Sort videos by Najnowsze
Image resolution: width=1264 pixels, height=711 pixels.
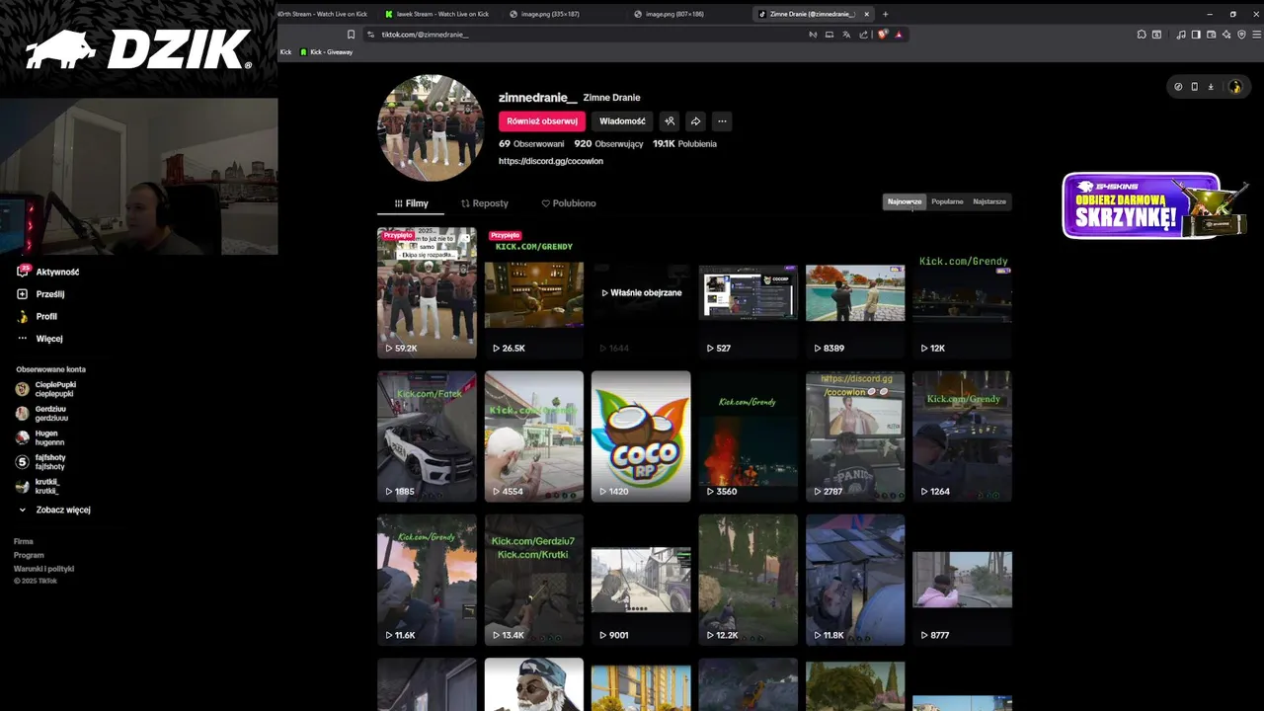[x=905, y=201]
